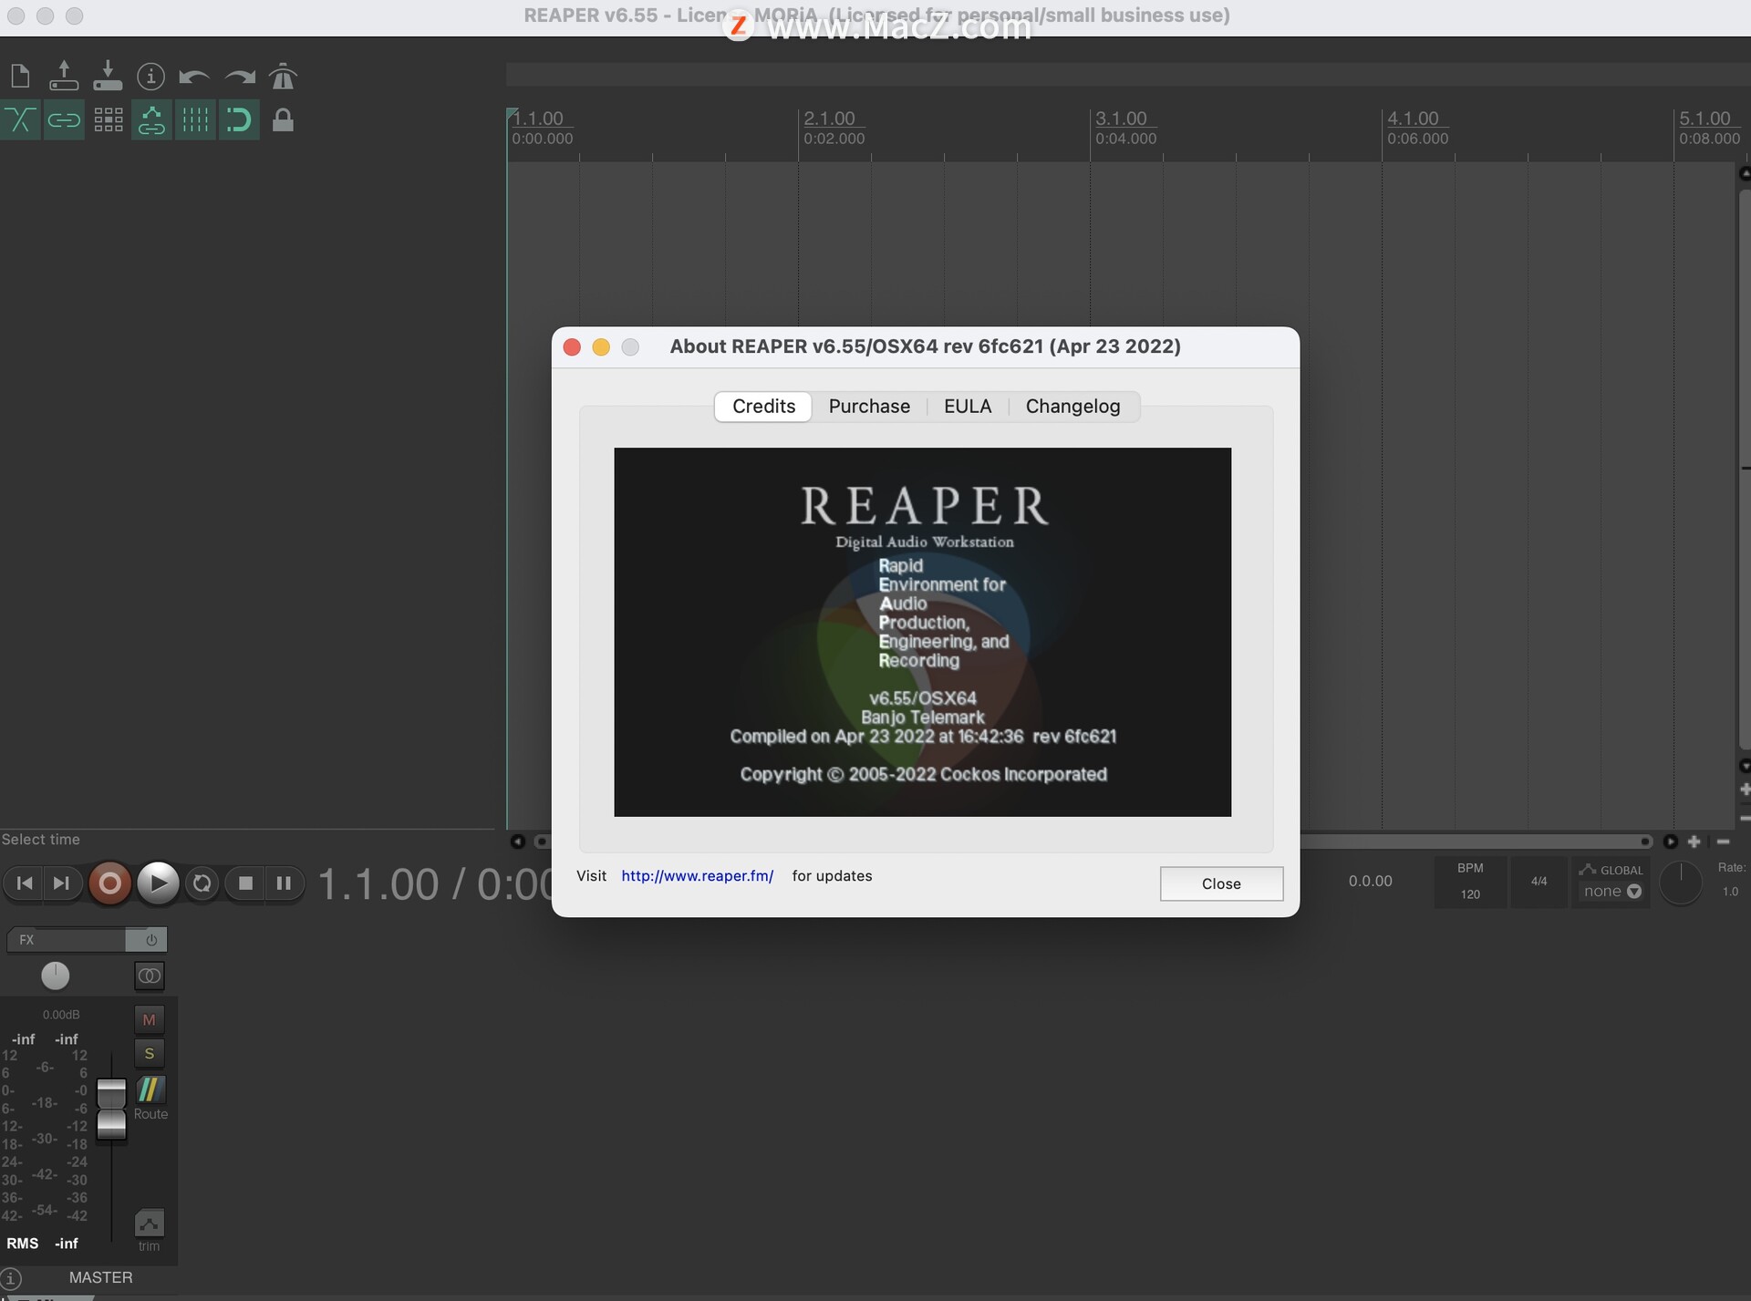Open the Changelog tab

1072,407
